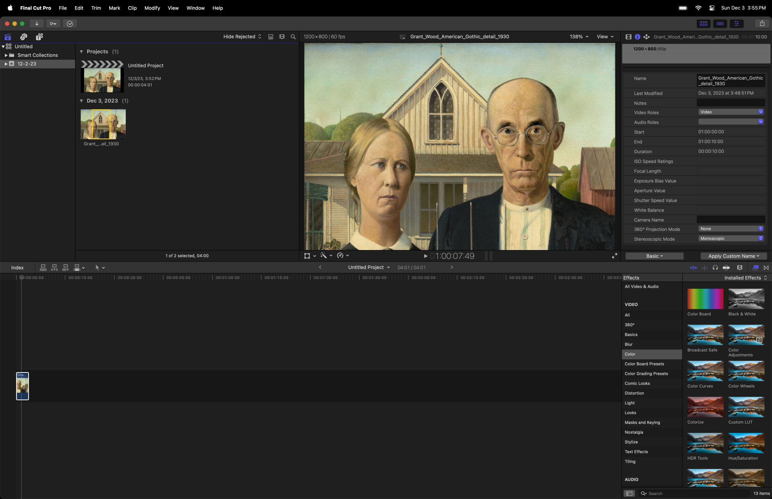This screenshot has height=499, width=772.
Task: Toggle browser list view icon
Action: pos(271,37)
